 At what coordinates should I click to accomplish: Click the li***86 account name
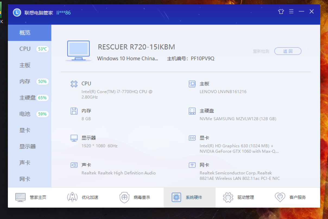pyautogui.click(x=64, y=13)
